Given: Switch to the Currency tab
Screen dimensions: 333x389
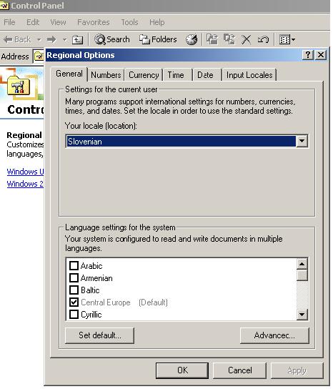Looking at the screenshot, I should (x=144, y=75).
